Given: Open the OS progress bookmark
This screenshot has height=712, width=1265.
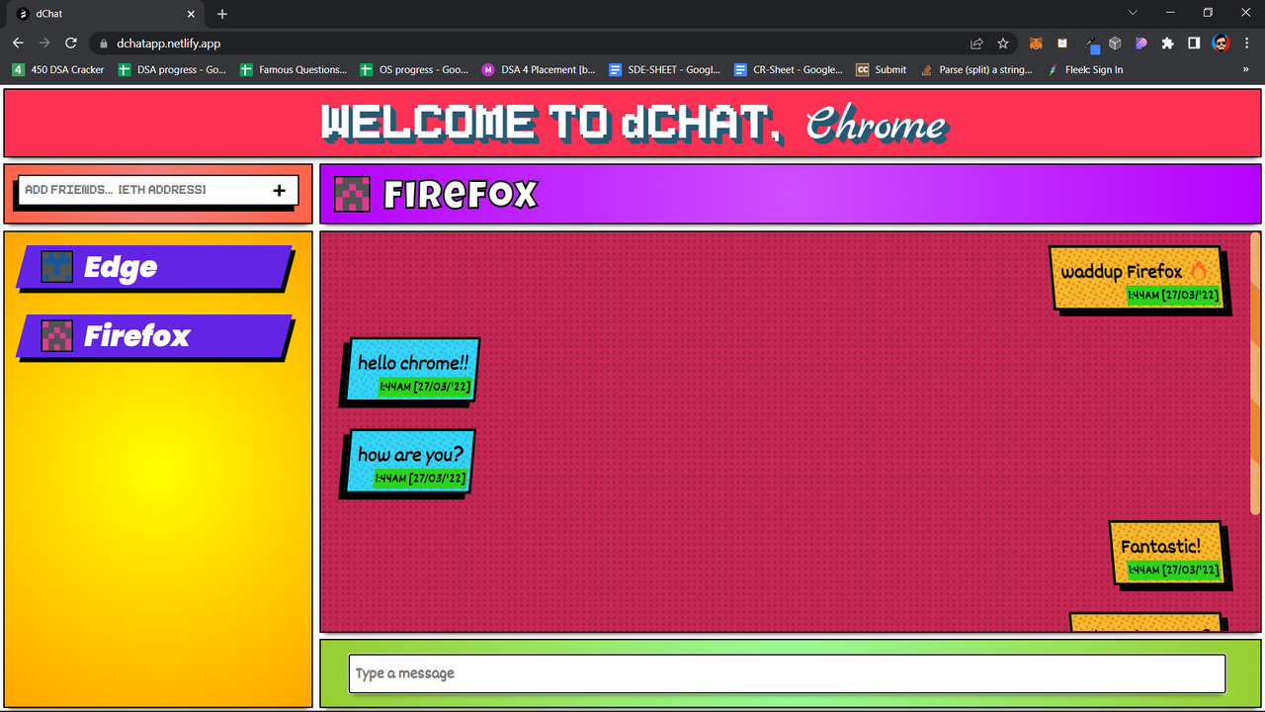Looking at the screenshot, I should click(415, 70).
